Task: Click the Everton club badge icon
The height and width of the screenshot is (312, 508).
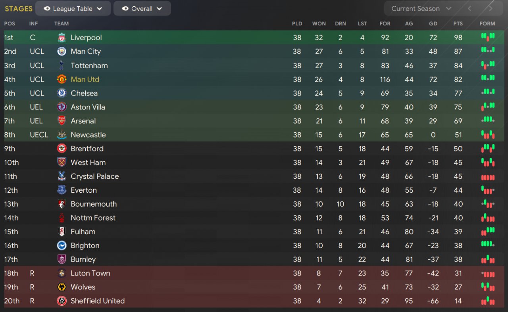Action: tap(62, 190)
